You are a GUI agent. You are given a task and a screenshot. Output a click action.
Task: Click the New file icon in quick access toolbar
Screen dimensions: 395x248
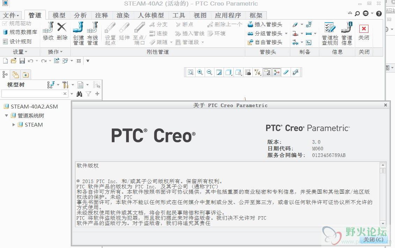point(5,61)
